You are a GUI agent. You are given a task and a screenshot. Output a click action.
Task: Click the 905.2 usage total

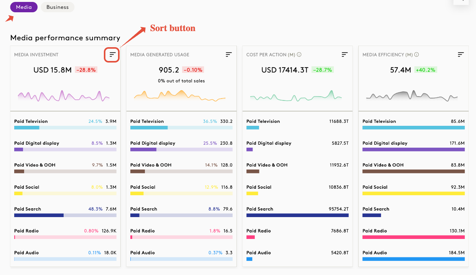point(169,70)
